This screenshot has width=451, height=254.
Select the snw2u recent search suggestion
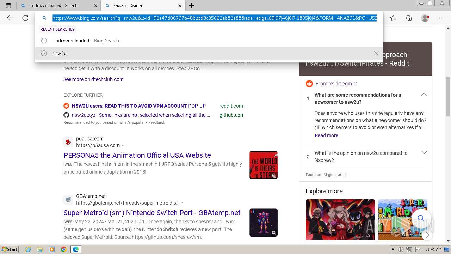[x=209, y=53]
